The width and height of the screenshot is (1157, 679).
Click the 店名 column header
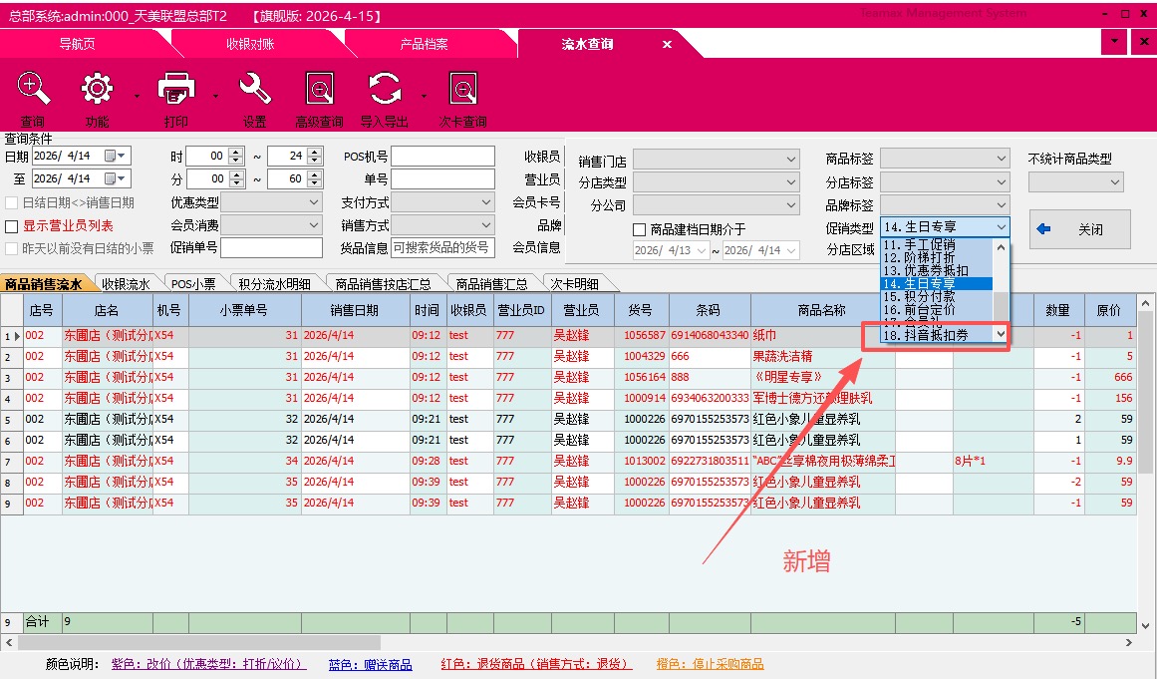tap(107, 310)
